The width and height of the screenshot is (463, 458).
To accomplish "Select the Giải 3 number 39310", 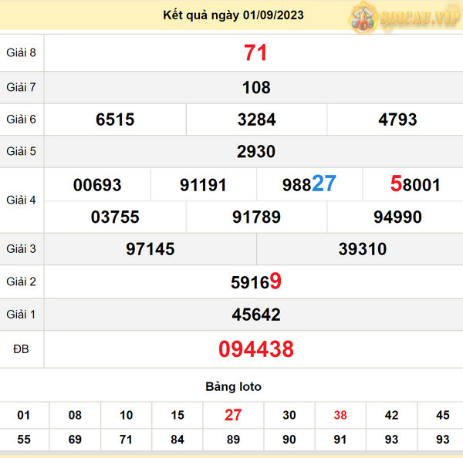I will click(x=362, y=249).
